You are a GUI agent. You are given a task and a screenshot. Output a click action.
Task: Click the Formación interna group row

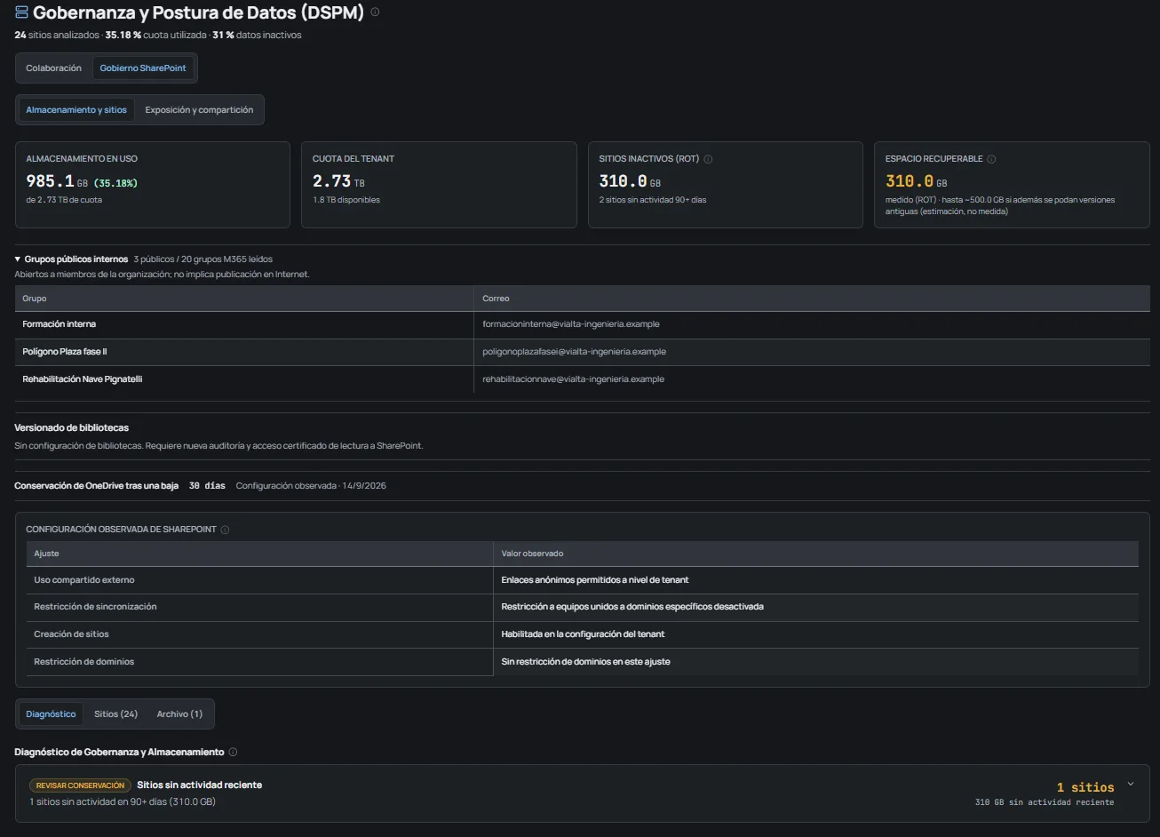pyautogui.click(x=582, y=324)
